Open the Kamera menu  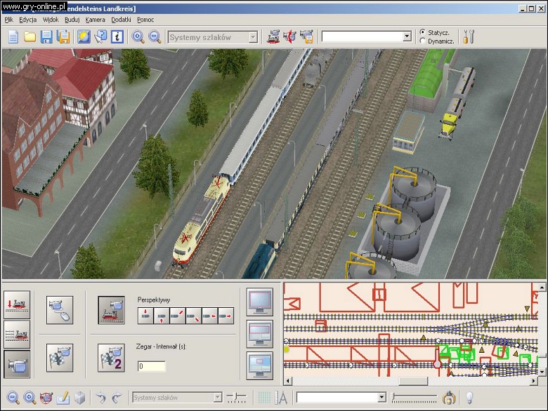(95, 20)
